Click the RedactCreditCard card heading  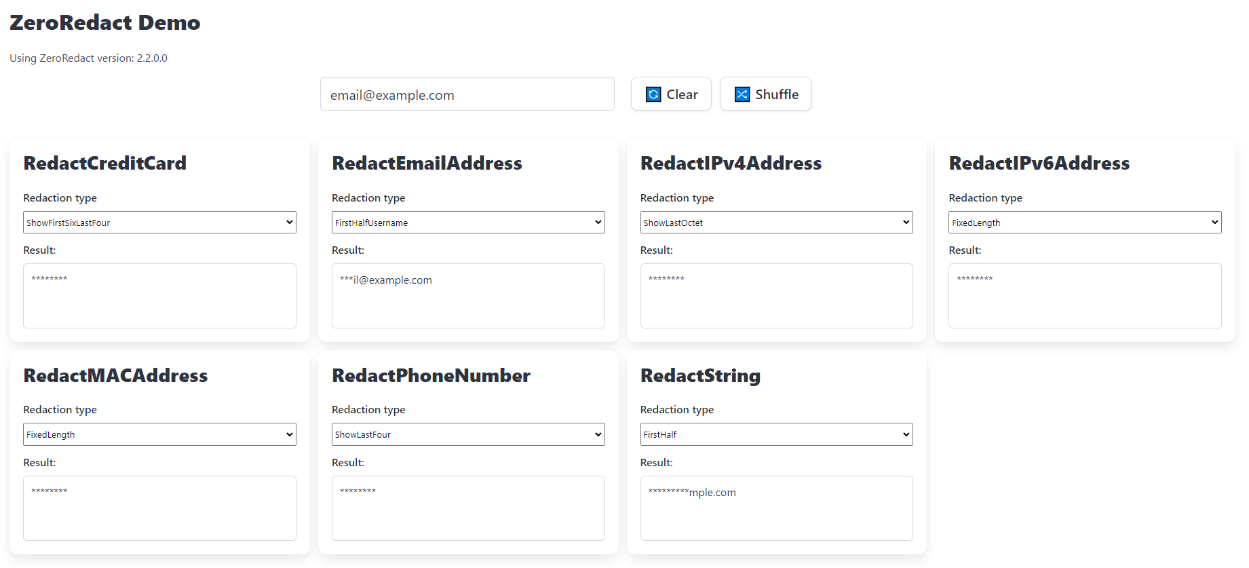coord(105,163)
